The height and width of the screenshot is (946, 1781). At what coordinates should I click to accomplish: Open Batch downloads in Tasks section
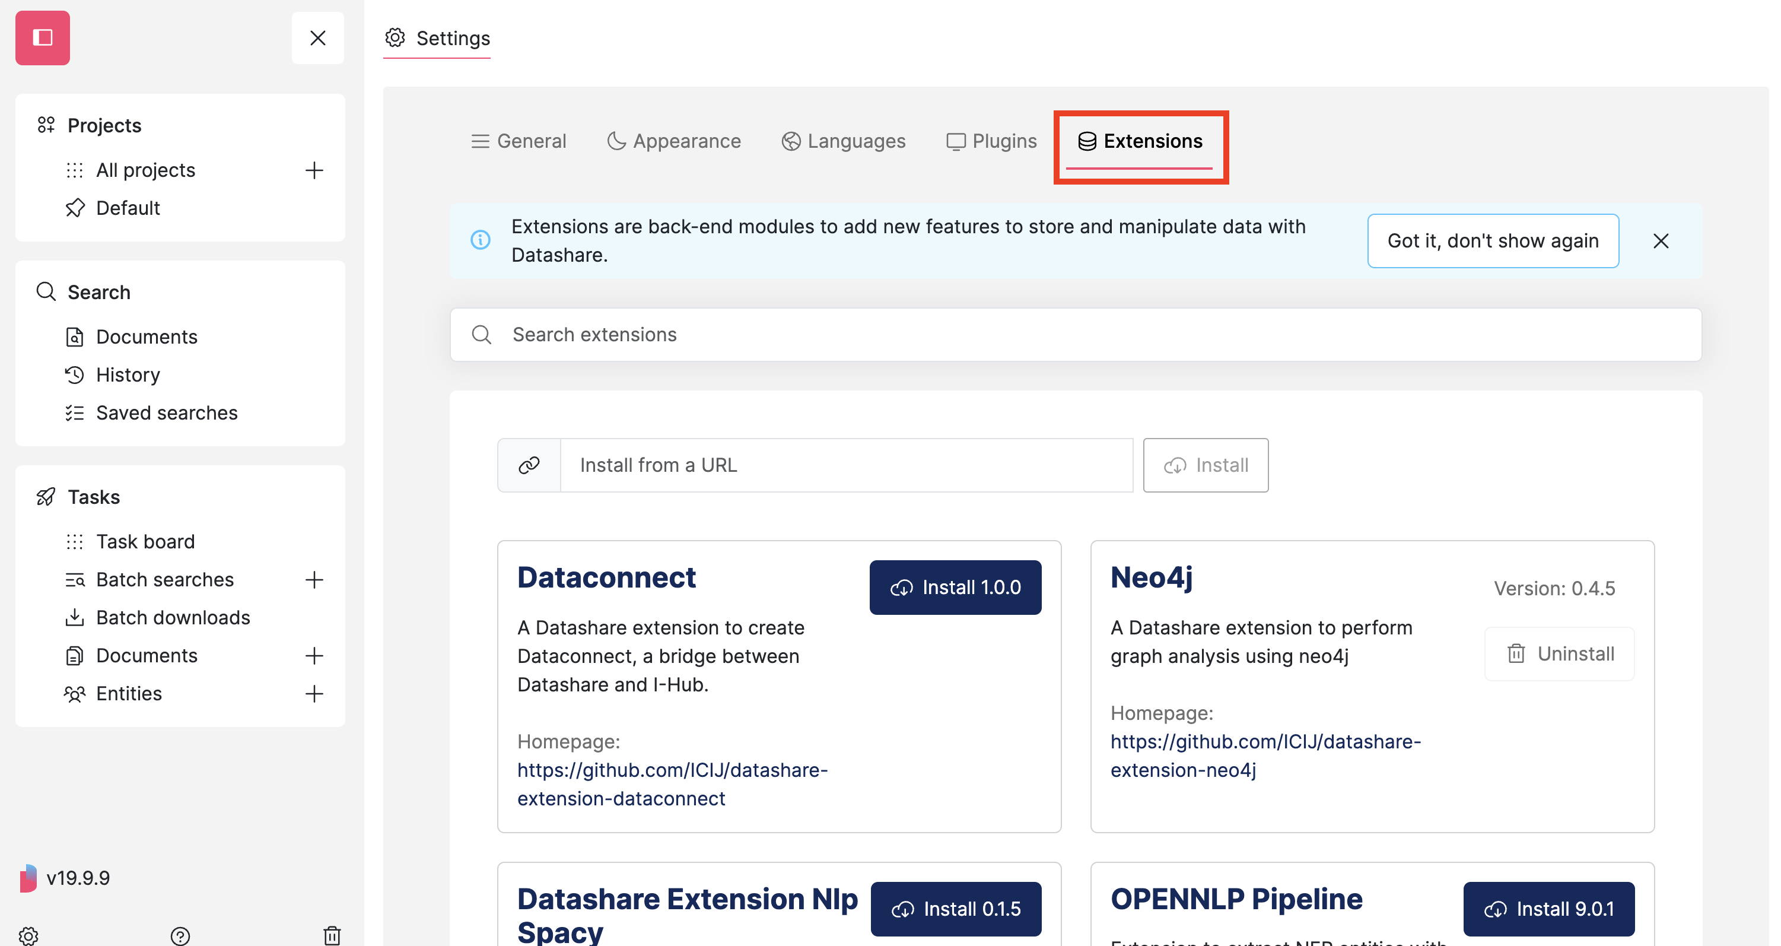pos(172,617)
